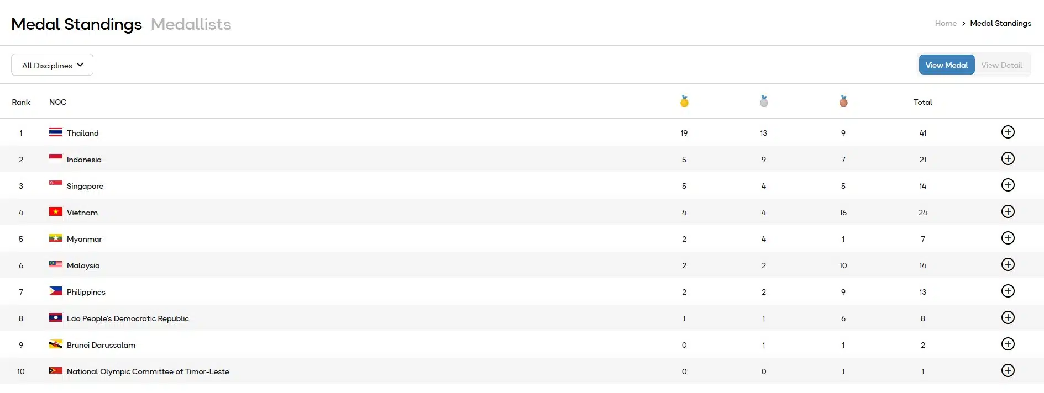Click the Brunei Darussalam flag icon
The height and width of the screenshot is (393, 1044).
[x=55, y=344]
